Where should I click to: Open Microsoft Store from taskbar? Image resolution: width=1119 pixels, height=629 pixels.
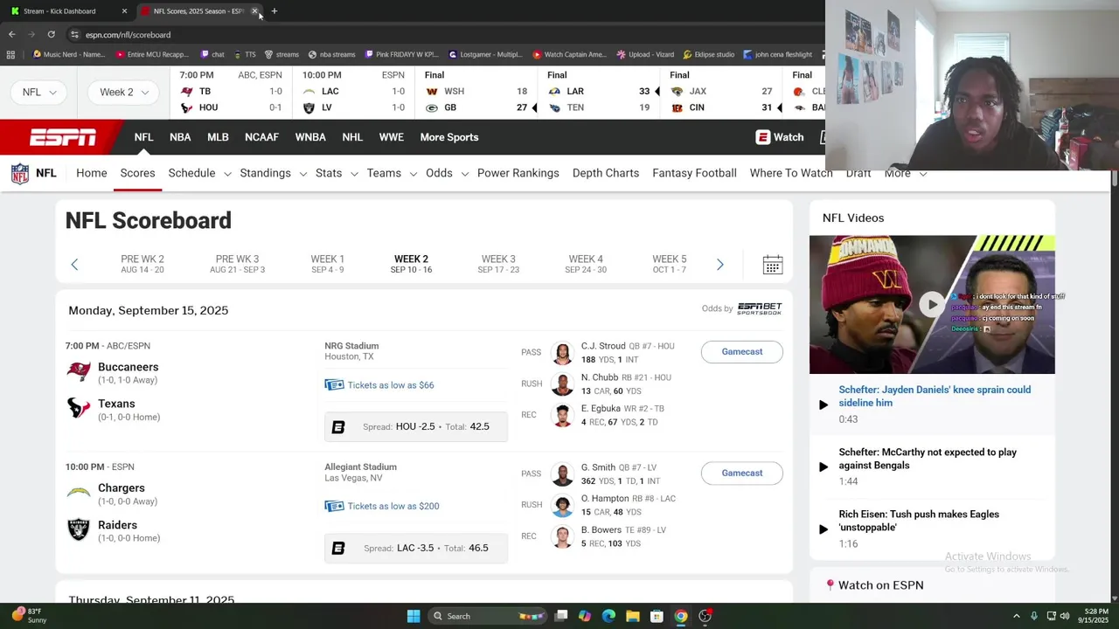click(657, 616)
